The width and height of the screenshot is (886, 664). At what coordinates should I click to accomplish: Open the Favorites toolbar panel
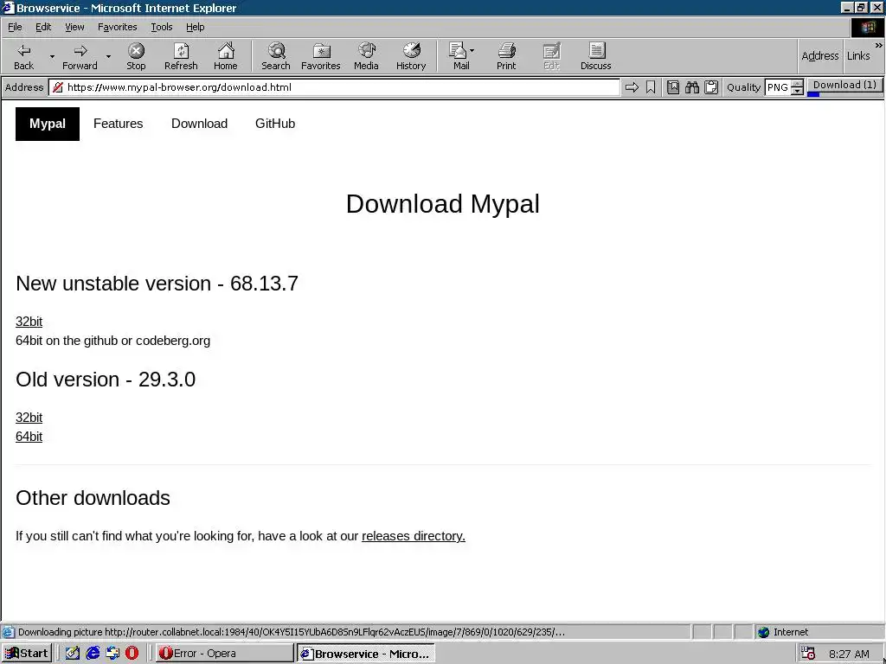coord(320,56)
